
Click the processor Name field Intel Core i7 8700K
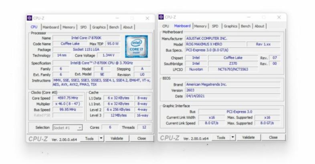click(x=86, y=38)
